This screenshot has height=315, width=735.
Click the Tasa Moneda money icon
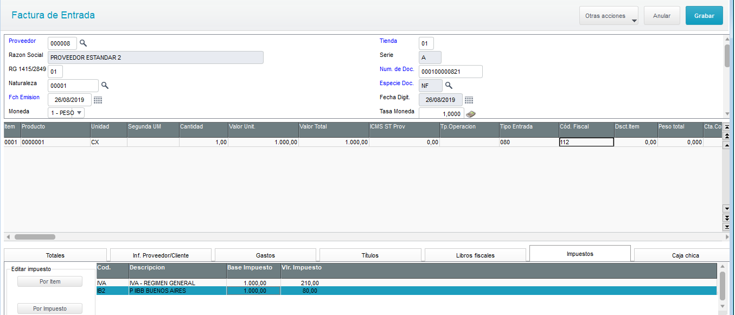[x=471, y=114]
